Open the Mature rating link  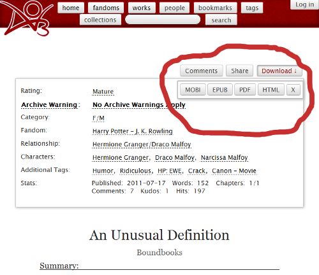[x=103, y=92]
